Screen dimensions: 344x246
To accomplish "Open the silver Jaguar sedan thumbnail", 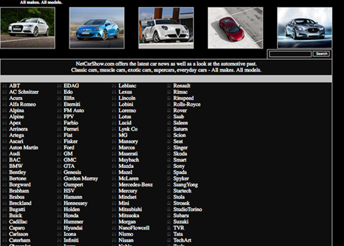I will coord(305,28).
